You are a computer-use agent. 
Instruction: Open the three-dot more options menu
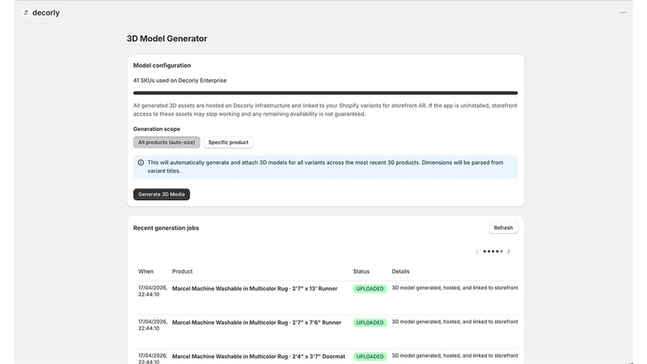point(623,13)
